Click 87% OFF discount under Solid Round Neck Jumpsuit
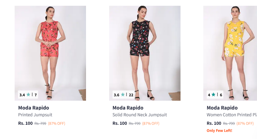Image resolution: width=257 pixels, height=139 pixels. tap(151, 123)
